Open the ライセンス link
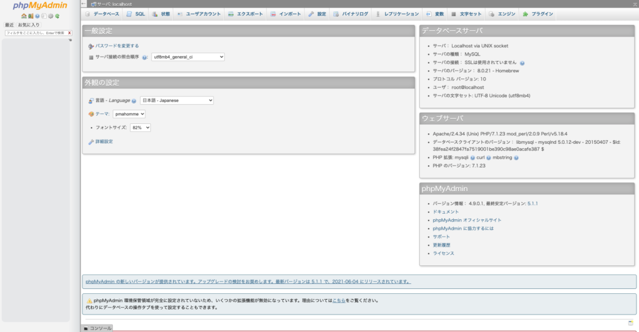This screenshot has width=639, height=332. pyautogui.click(x=444, y=254)
